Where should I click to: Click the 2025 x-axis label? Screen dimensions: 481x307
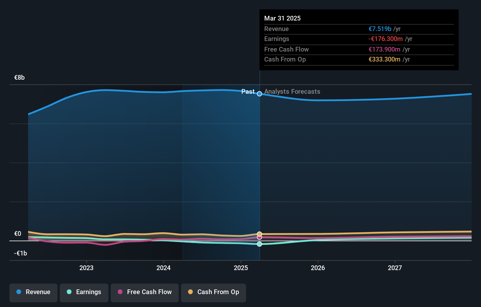(x=241, y=268)
